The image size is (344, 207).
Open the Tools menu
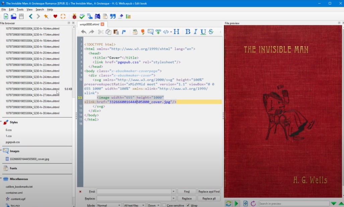(x=20, y=10)
